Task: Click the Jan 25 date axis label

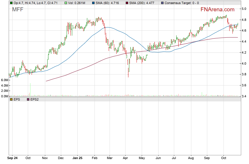Action: [77, 159]
